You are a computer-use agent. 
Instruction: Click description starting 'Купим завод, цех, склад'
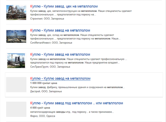tap(75, 37)
